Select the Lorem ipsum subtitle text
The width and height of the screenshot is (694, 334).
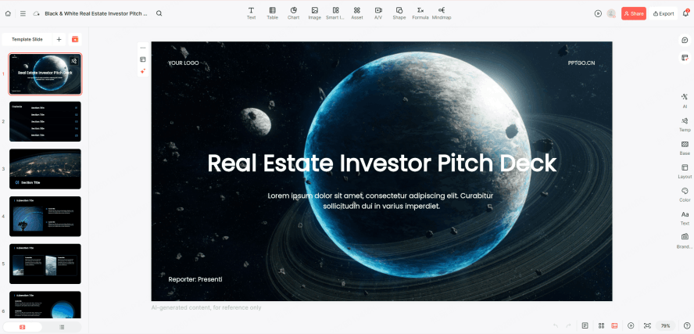tap(381, 201)
